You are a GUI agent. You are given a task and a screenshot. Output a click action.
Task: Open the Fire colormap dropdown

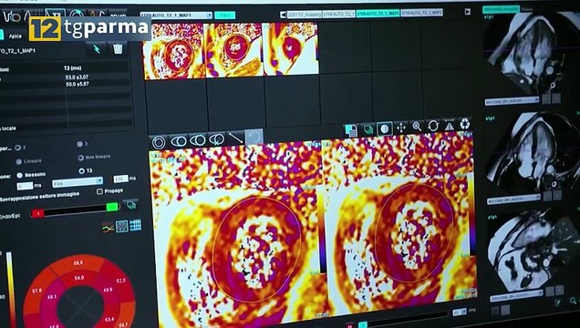click(x=78, y=182)
